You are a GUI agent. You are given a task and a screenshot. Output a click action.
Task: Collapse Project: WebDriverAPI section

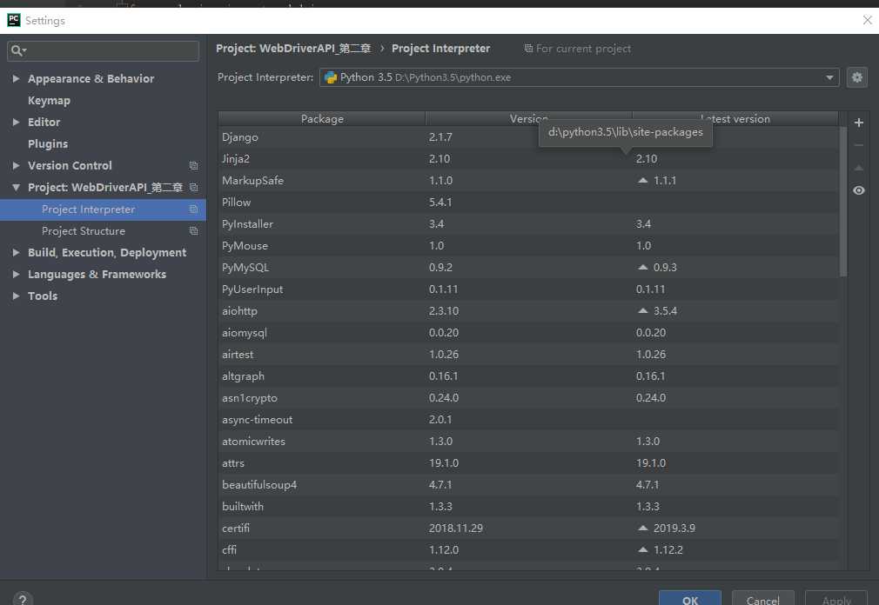16,187
